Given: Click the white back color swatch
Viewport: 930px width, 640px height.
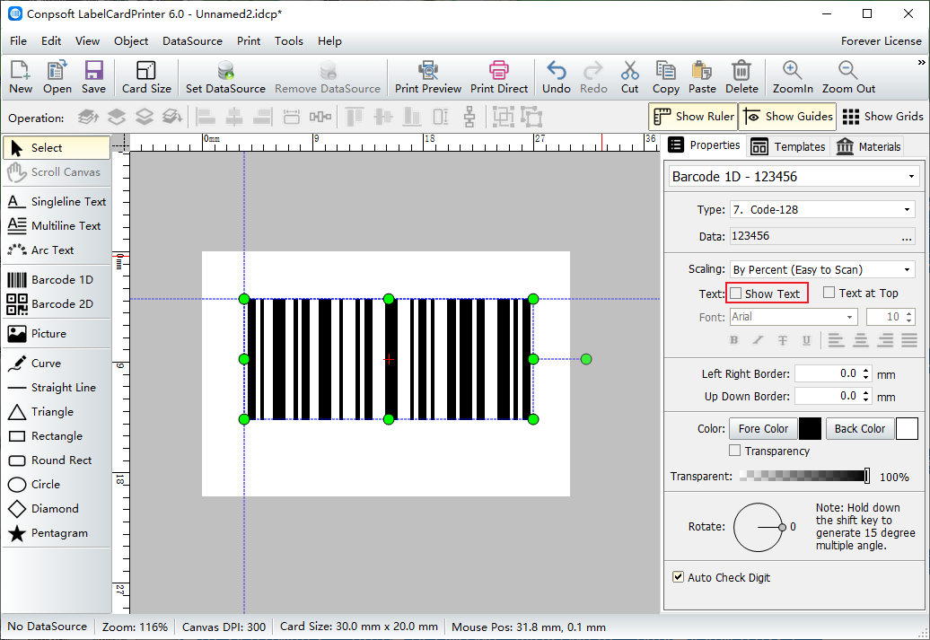Looking at the screenshot, I should [x=907, y=428].
